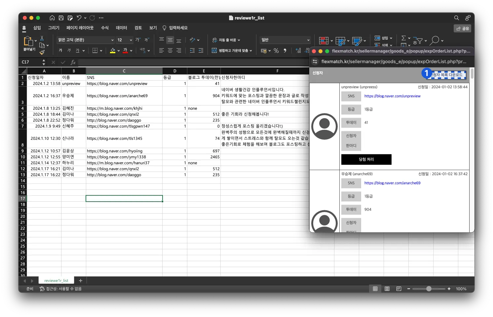Toggle italic formatting button
493x317 pixels.
(x=69, y=51)
